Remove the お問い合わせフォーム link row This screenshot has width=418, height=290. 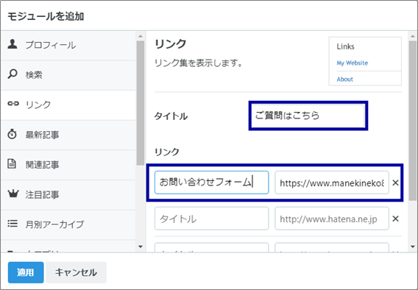click(396, 183)
